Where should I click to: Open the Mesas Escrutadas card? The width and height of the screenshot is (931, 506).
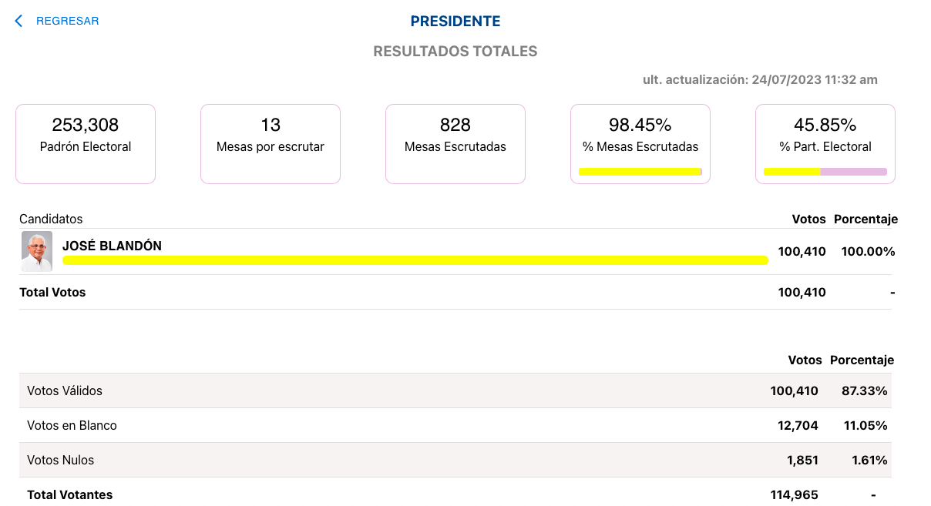(455, 144)
